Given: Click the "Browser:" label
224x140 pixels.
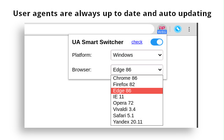Looking at the screenshot, I should (82, 70).
